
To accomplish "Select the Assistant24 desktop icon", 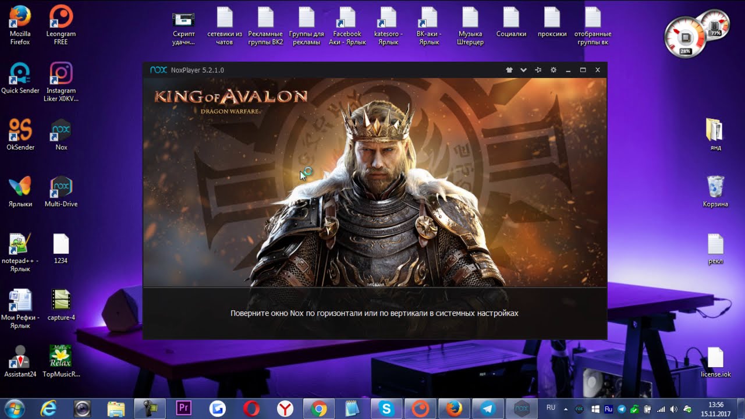I will coord(20,361).
